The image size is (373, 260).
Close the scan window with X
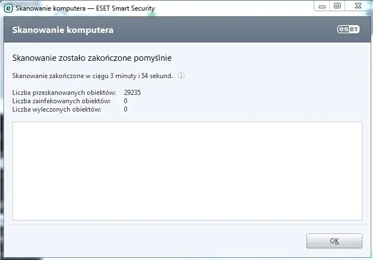tap(357, 6)
